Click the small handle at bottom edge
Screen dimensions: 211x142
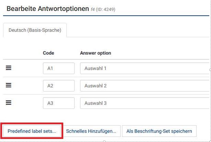[x=104, y=141]
